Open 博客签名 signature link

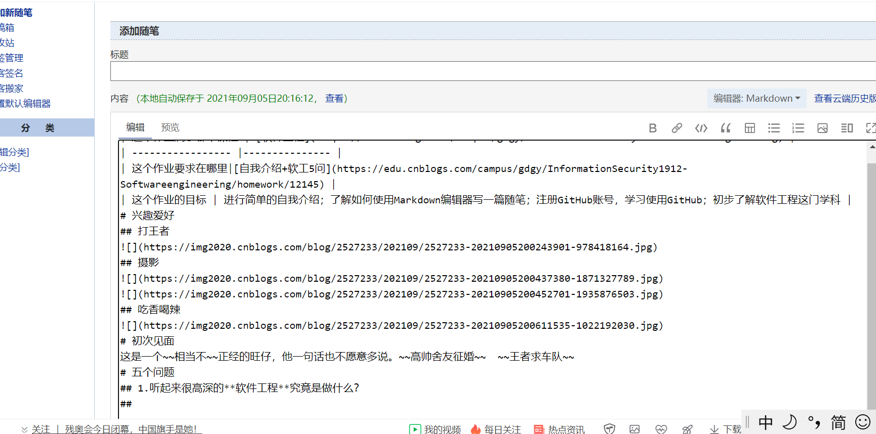click(x=12, y=73)
